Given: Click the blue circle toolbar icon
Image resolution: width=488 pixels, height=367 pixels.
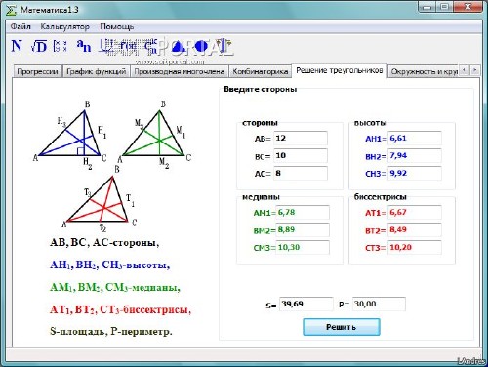Looking at the screenshot, I should point(200,46).
